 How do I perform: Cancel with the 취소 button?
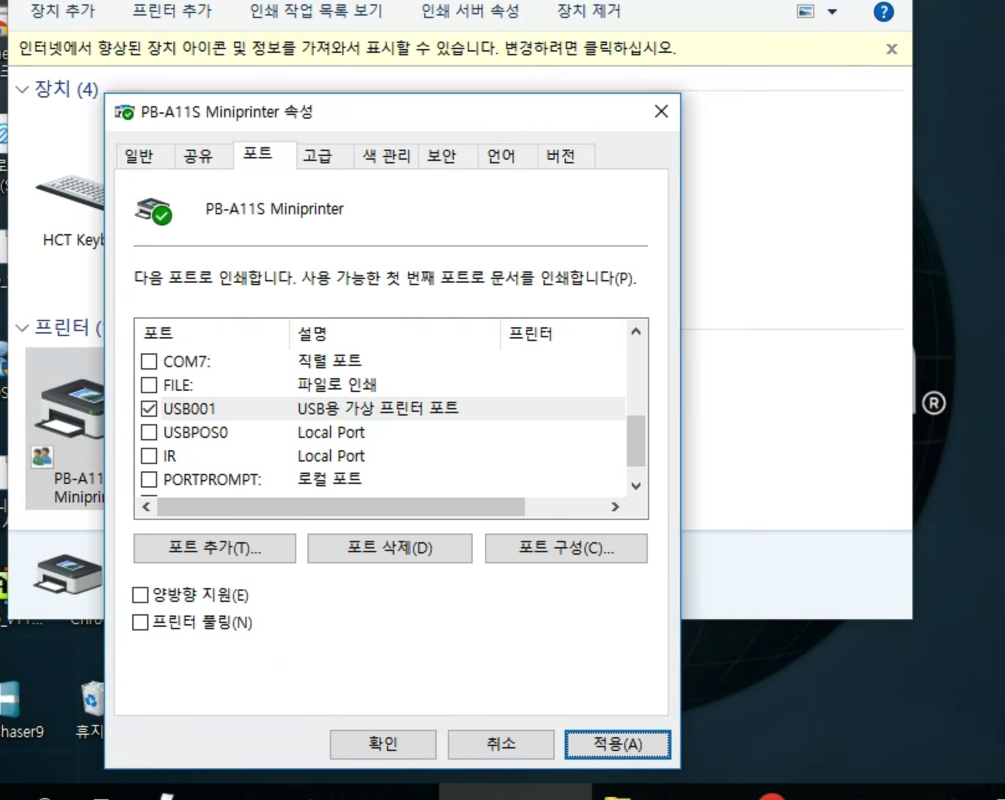tap(501, 744)
